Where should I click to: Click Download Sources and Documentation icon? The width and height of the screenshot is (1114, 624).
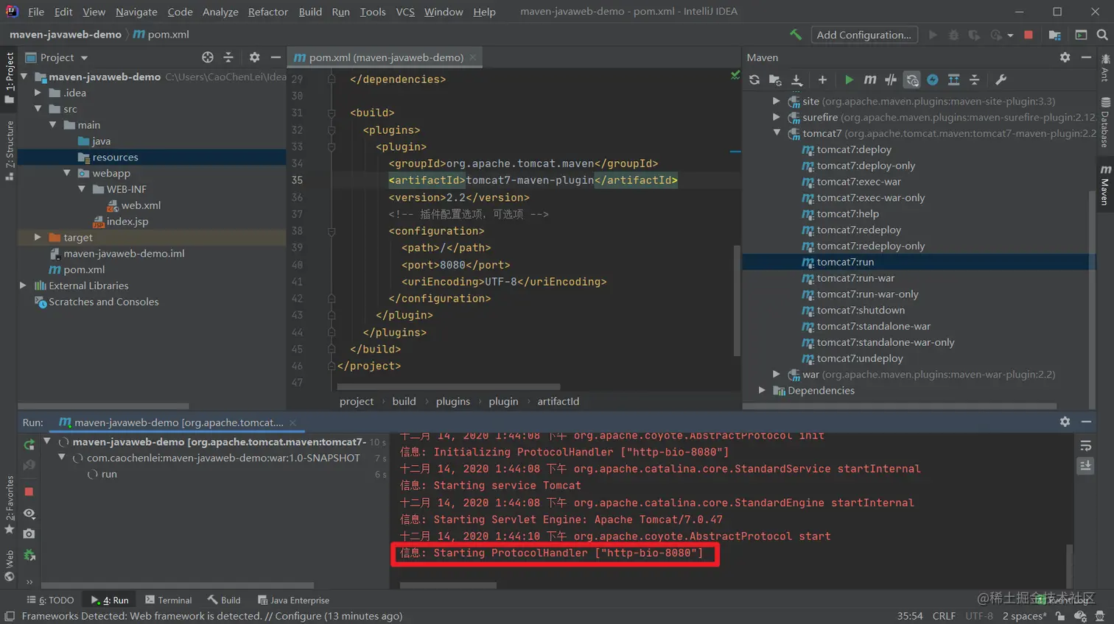click(796, 79)
